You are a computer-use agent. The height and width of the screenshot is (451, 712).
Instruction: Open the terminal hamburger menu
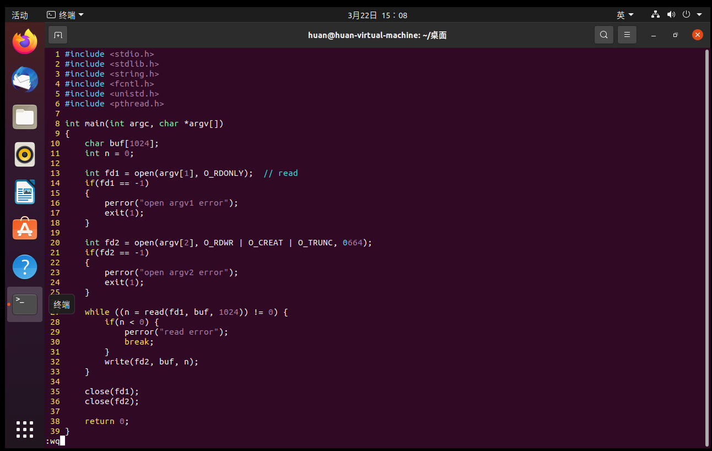tap(627, 35)
